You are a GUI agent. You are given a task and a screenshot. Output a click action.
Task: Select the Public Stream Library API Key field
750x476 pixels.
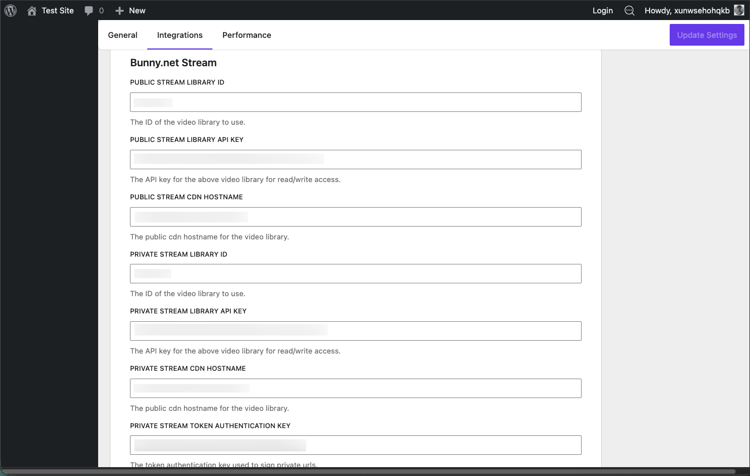pos(355,159)
